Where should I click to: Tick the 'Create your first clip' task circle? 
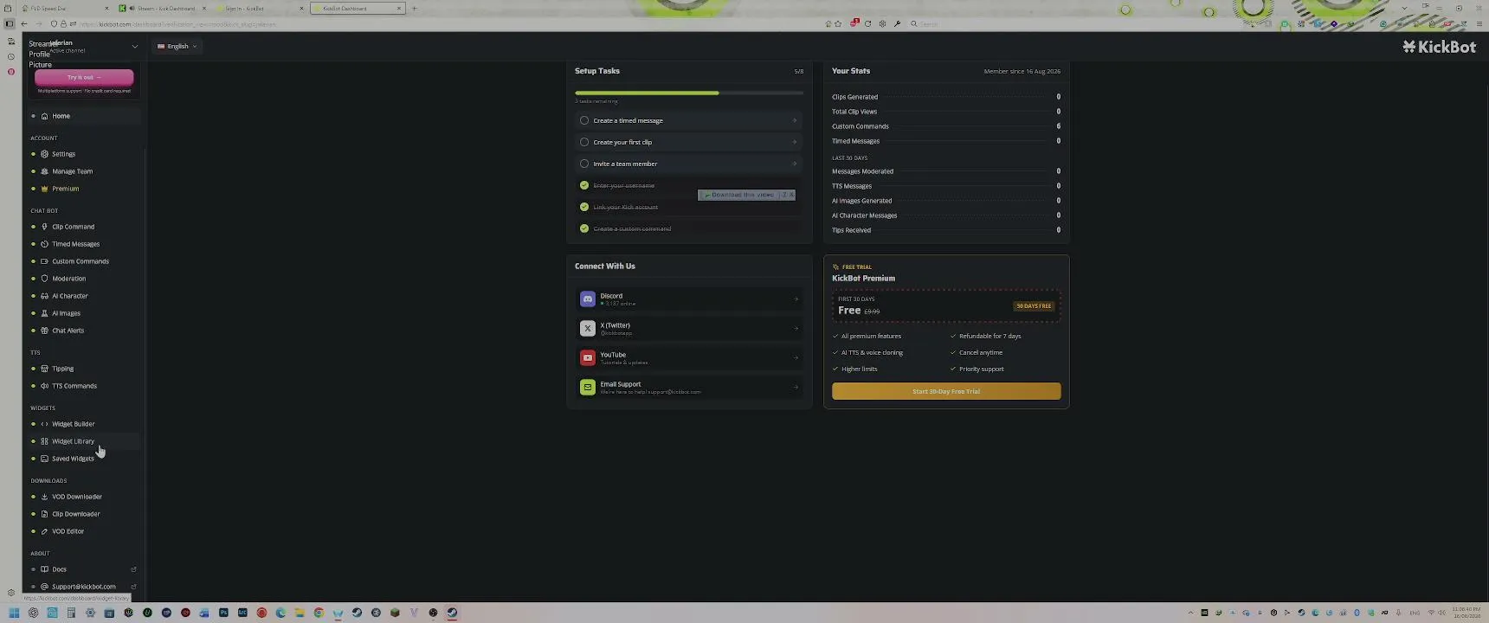coord(584,142)
